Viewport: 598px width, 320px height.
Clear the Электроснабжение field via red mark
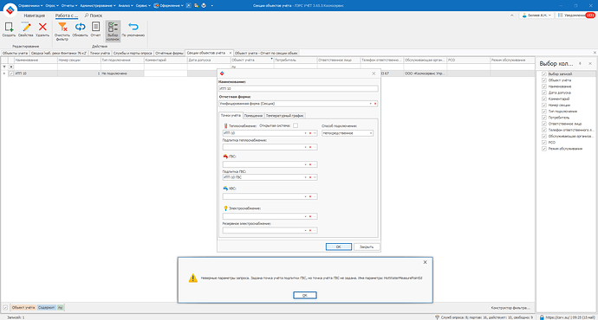tap(310, 216)
